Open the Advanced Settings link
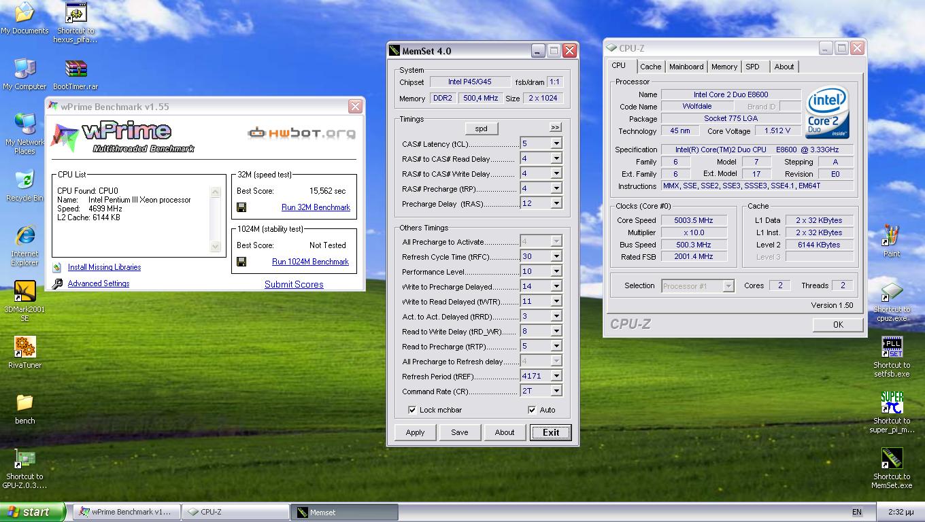925x522 pixels. point(99,283)
